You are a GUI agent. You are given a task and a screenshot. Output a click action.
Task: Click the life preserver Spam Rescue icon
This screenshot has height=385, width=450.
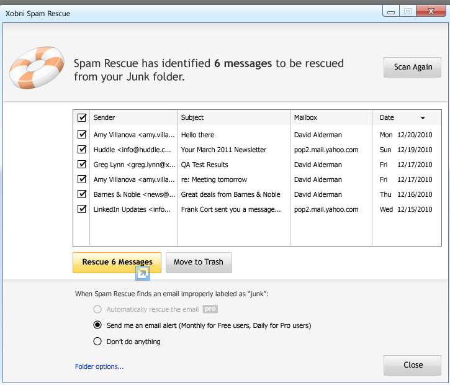(37, 68)
